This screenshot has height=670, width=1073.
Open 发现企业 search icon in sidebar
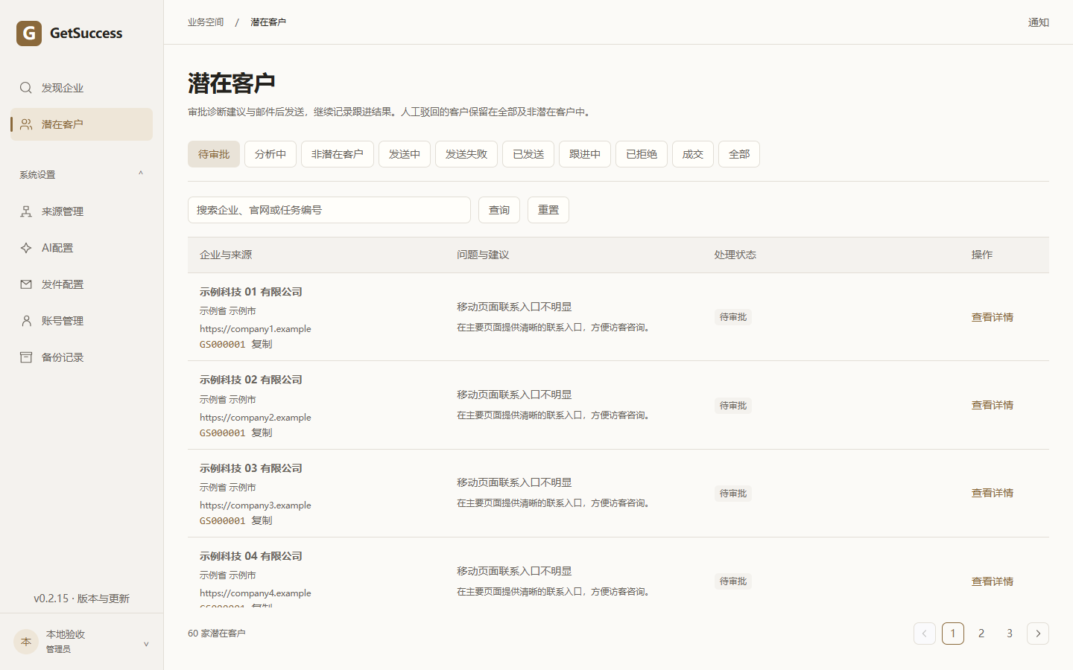[26, 88]
